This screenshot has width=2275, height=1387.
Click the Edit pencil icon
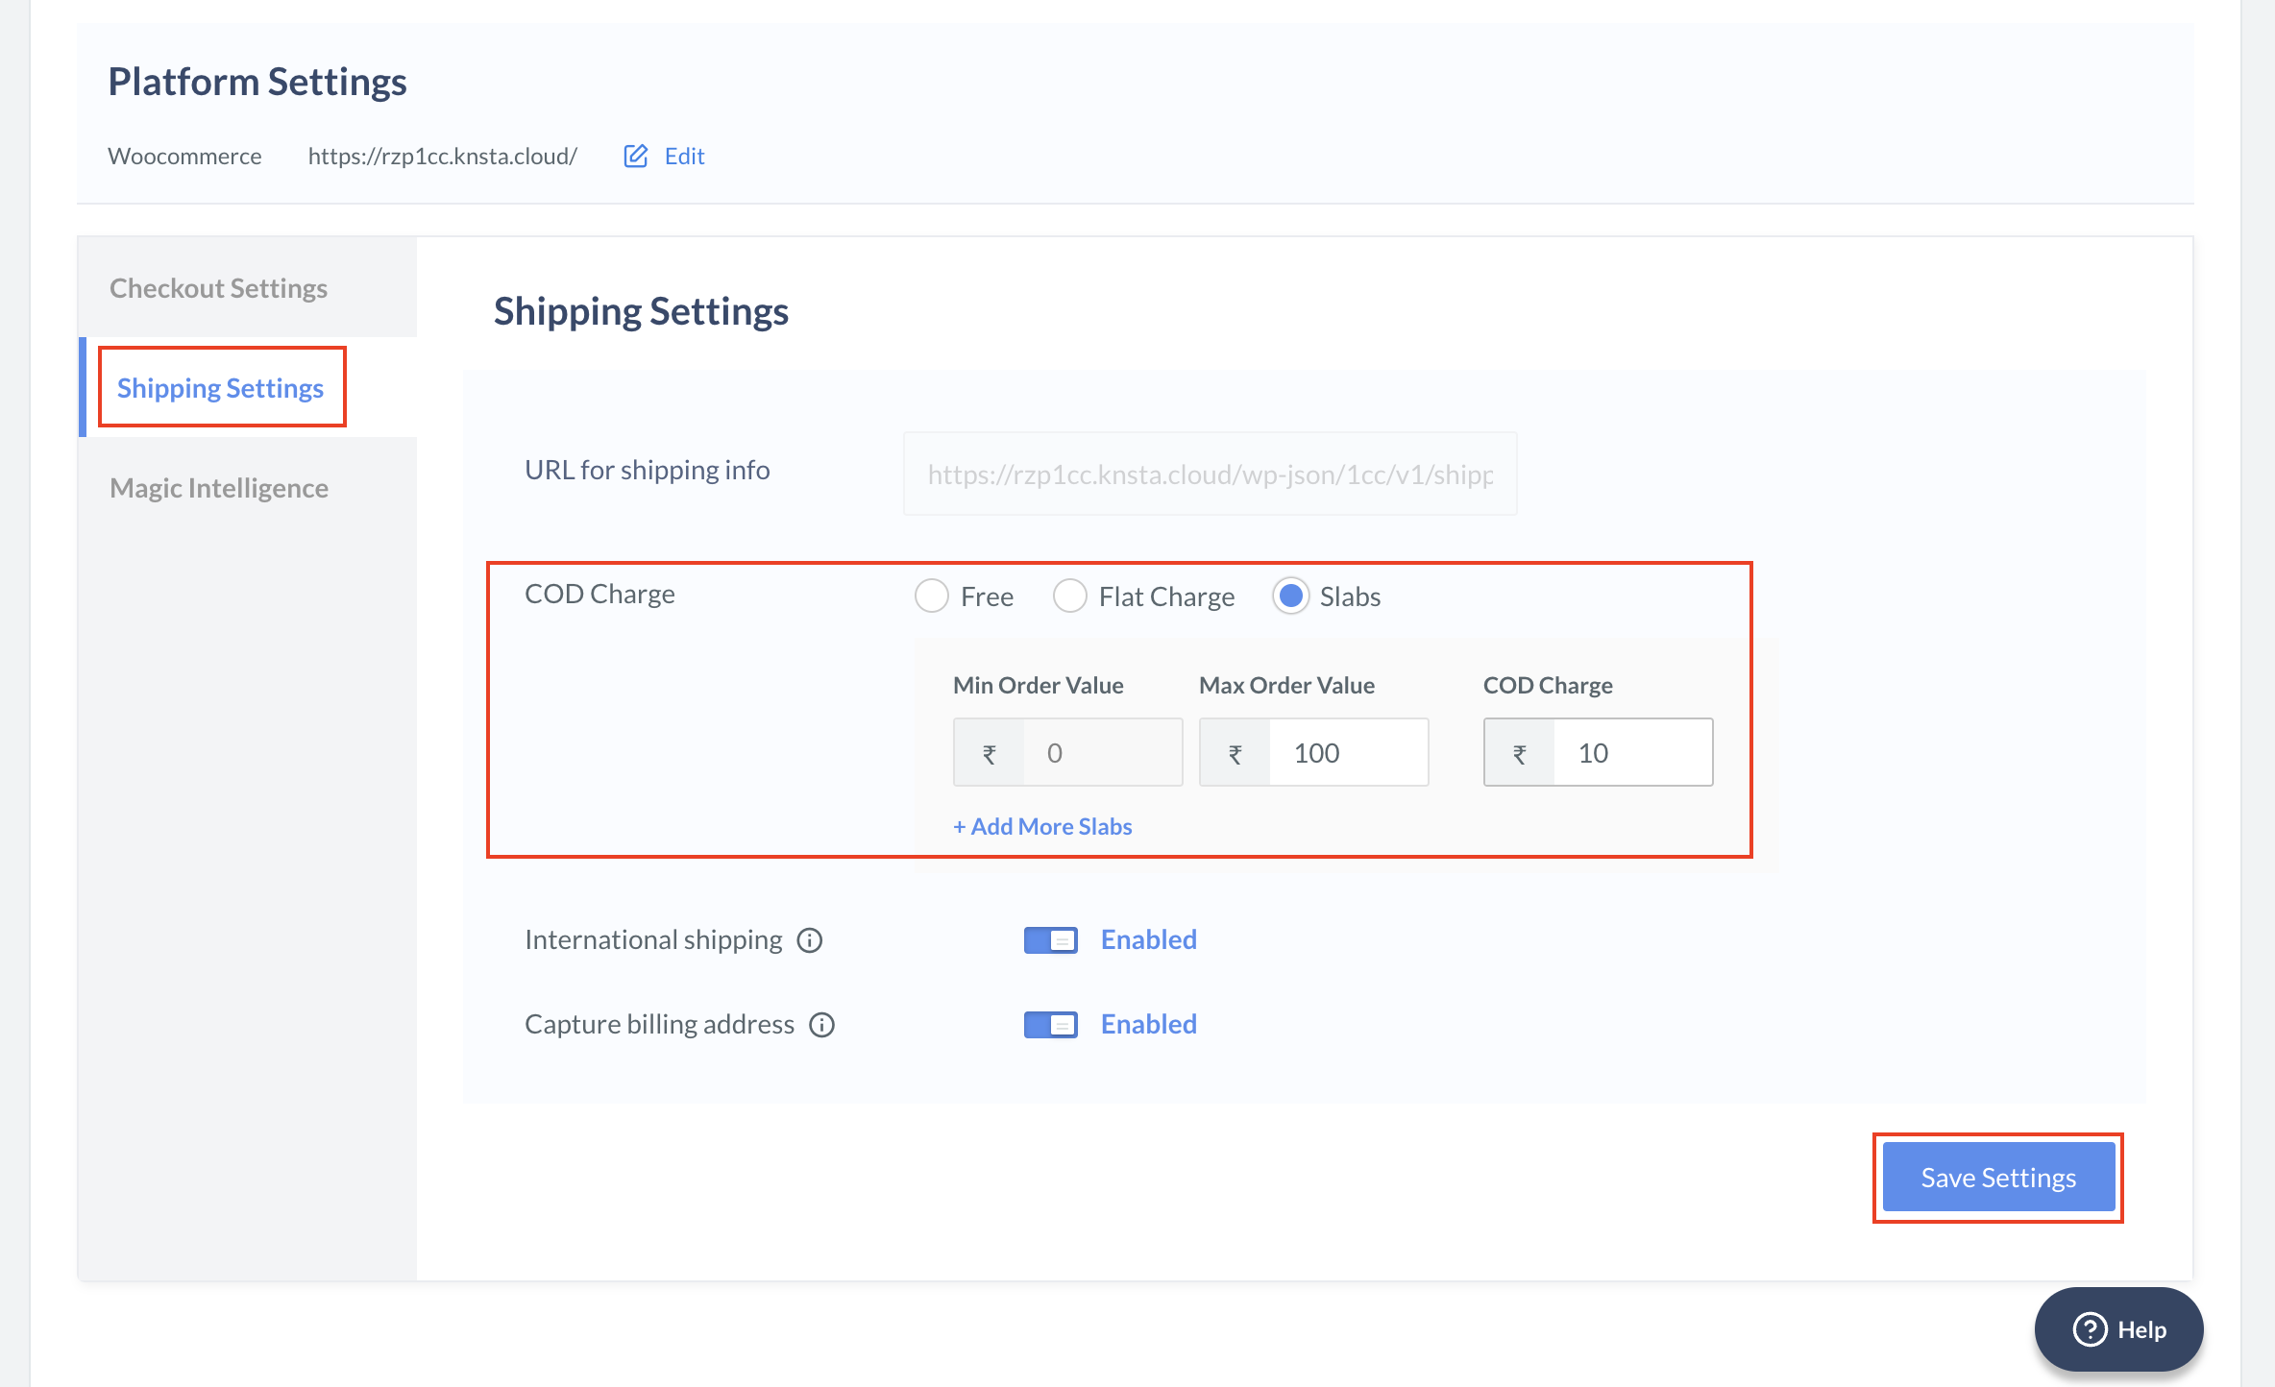pyautogui.click(x=636, y=156)
